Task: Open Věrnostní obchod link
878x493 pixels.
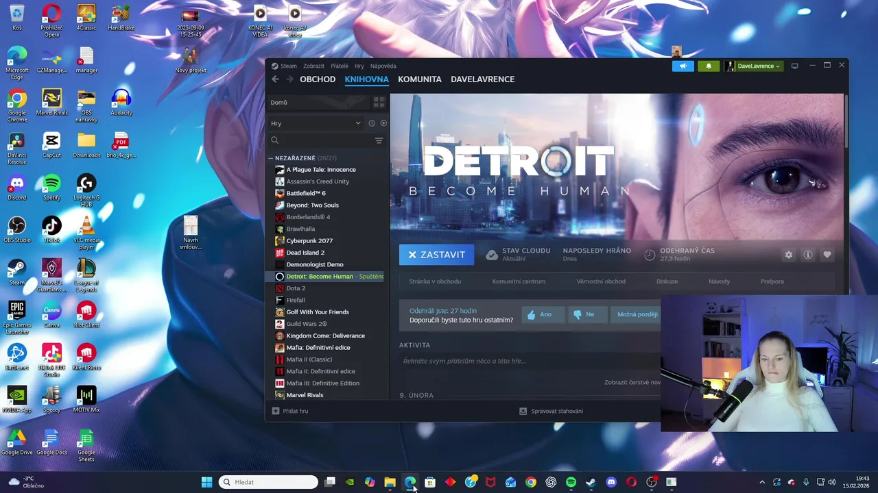Action: [601, 281]
